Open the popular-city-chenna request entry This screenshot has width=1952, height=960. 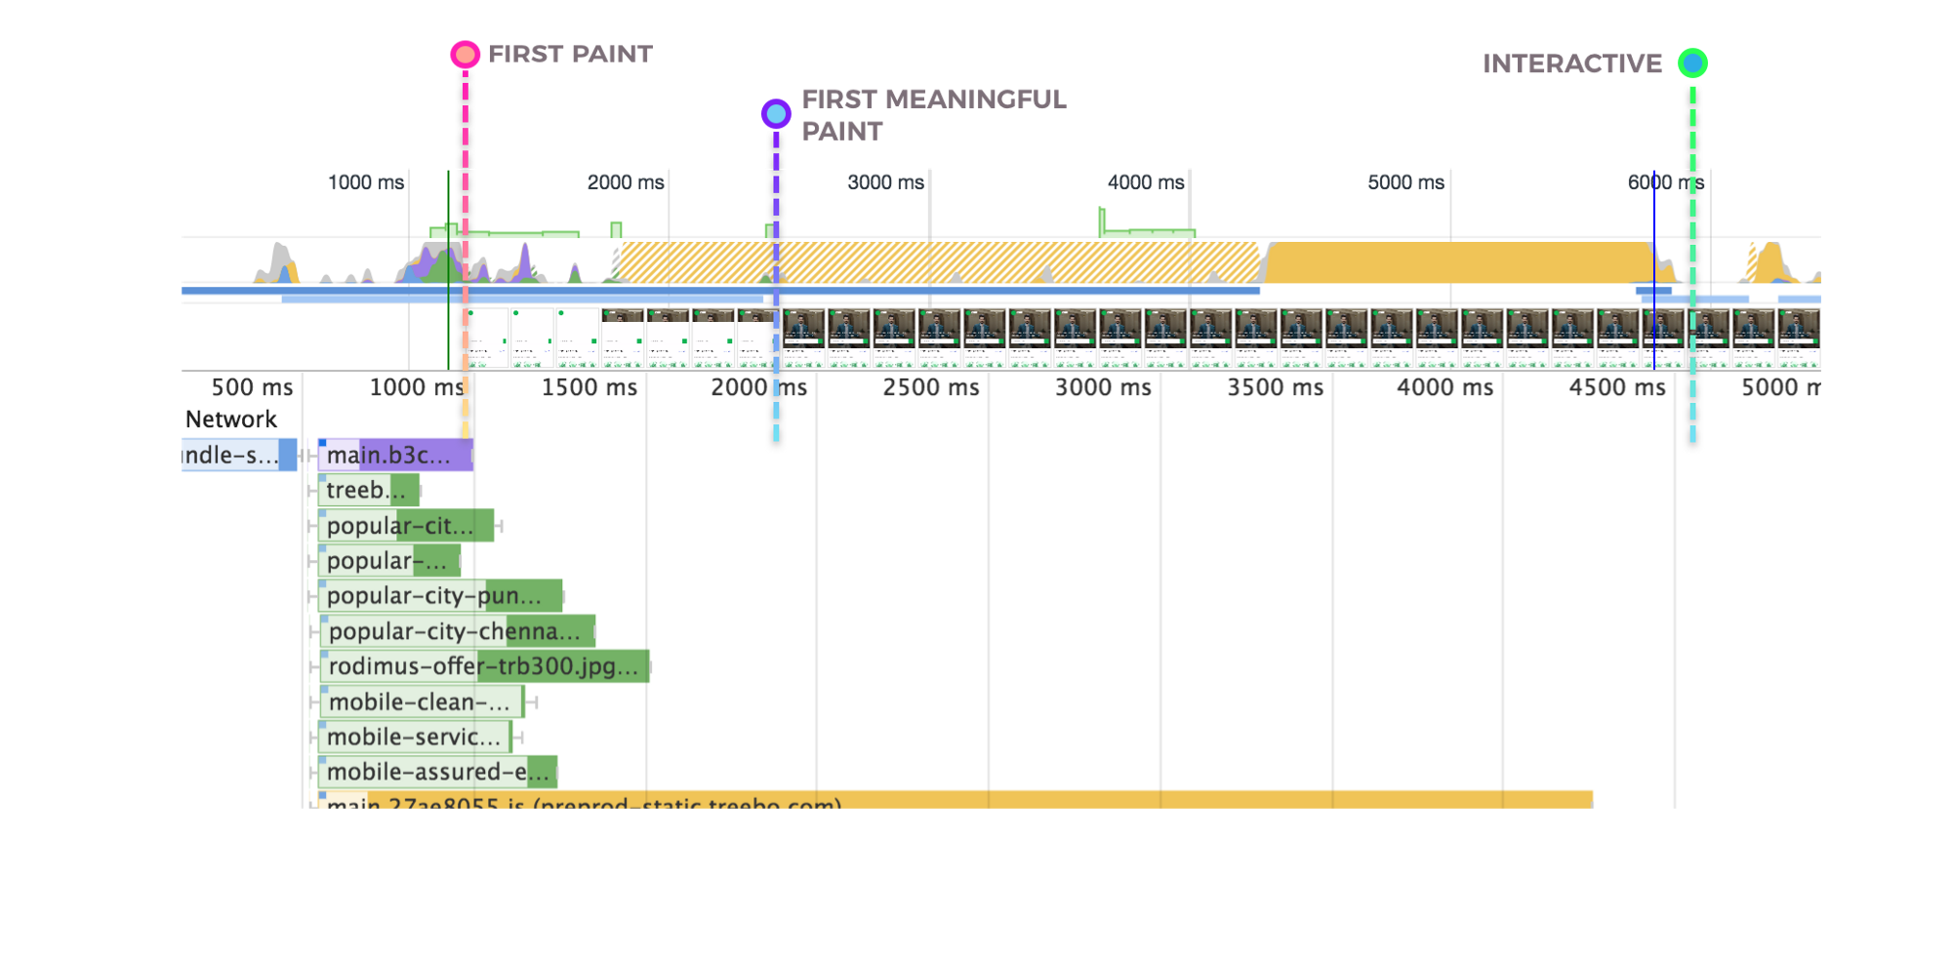(x=457, y=631)
